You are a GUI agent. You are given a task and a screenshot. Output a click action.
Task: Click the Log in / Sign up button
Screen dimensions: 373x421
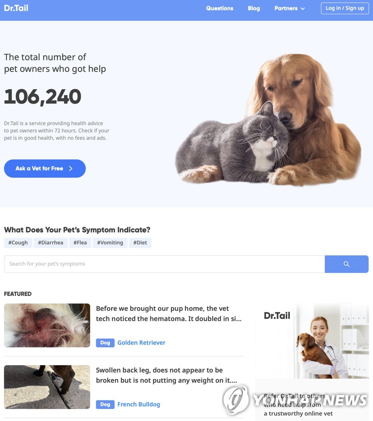345,8
